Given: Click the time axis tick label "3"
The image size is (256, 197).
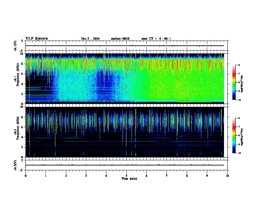Looking at the screenshot, I should click(x=86, y=176).
